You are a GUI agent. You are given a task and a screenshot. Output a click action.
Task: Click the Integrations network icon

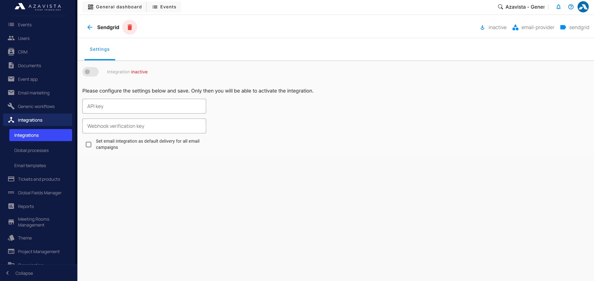pyautogui.click(x=11, y=120)
